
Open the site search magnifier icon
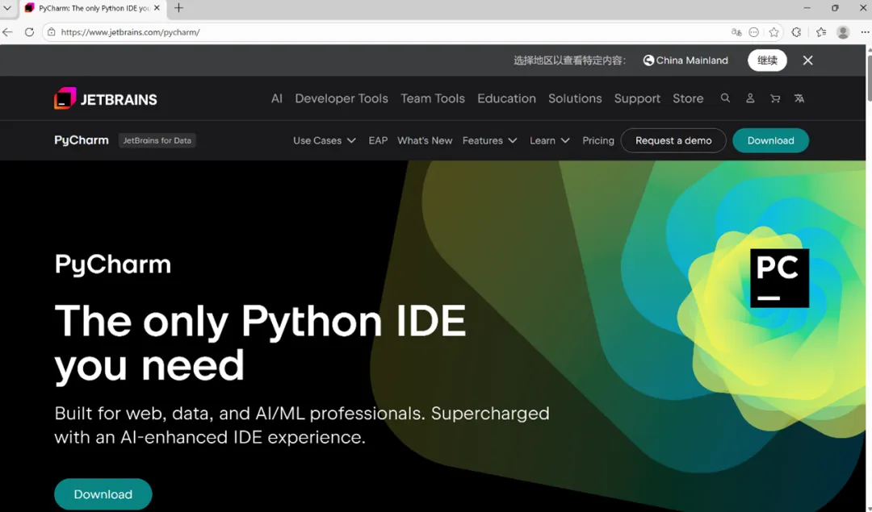click(x=725, y=98)
